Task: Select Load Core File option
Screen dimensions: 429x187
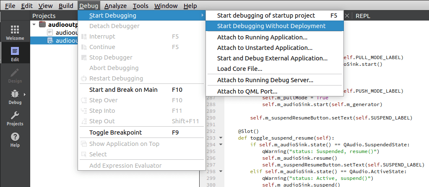Action: (239, 69)
